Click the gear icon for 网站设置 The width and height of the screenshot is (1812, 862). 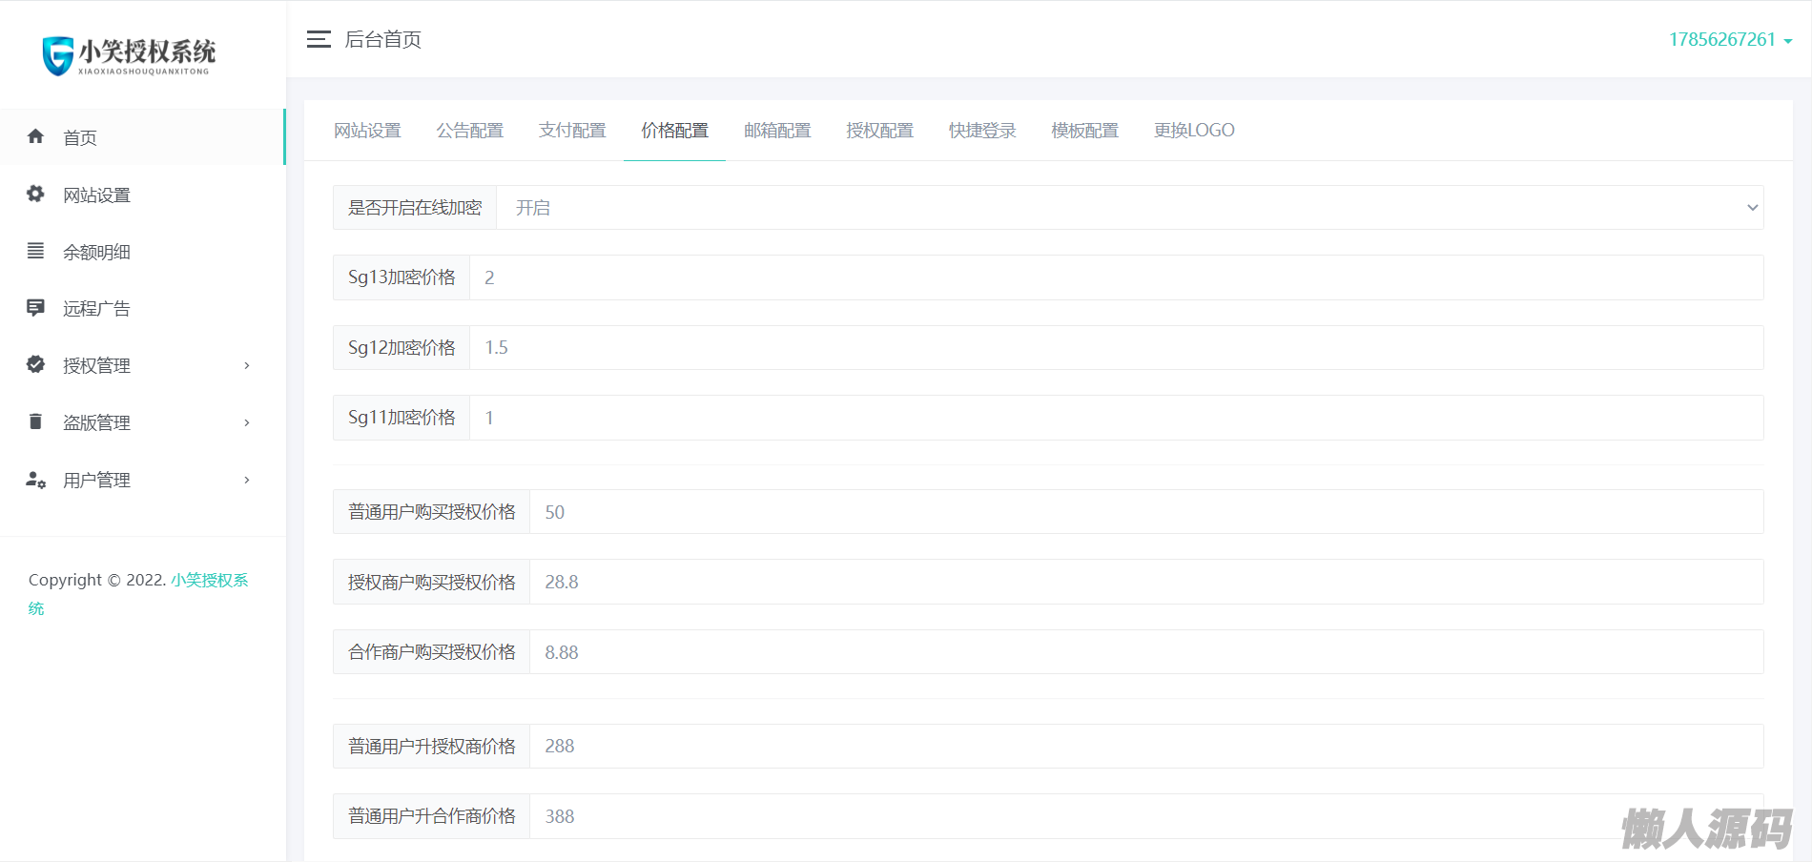35,194
